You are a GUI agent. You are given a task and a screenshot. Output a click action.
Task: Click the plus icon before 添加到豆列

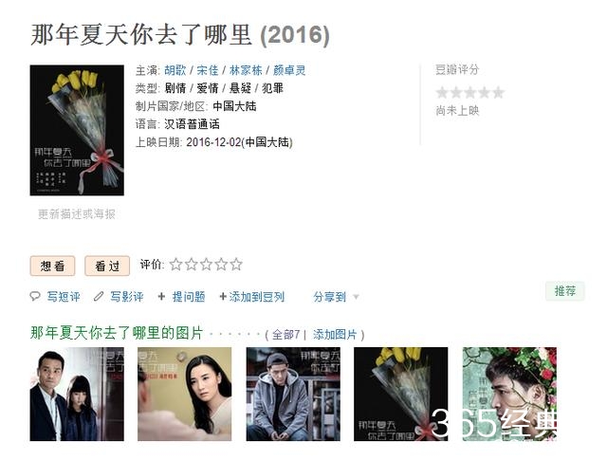[223, 297]
